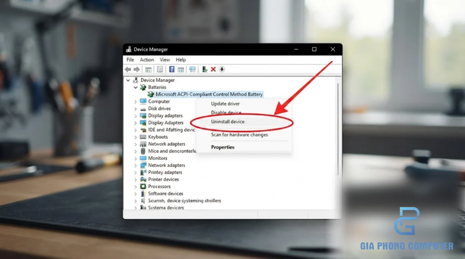The height and width of the screenshot is (259, 465).
Task: Expand the IDE and Afafting chevron
Action: click(x=136, y=130)
